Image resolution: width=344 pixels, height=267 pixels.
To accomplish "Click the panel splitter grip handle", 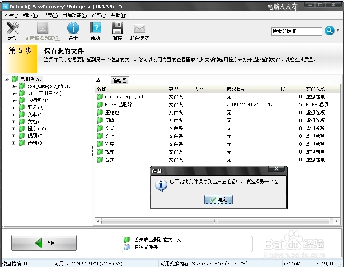I will 92,151.
